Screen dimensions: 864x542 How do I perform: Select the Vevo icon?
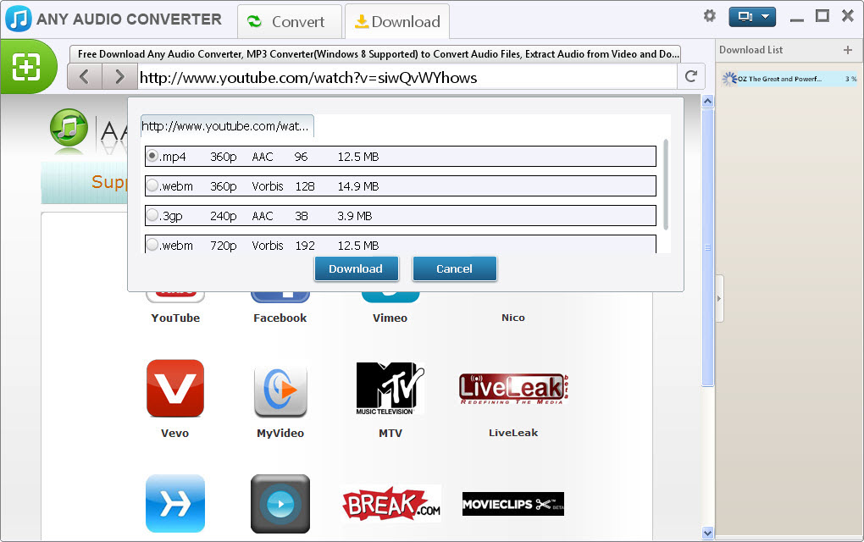click(x=174, y=389)
